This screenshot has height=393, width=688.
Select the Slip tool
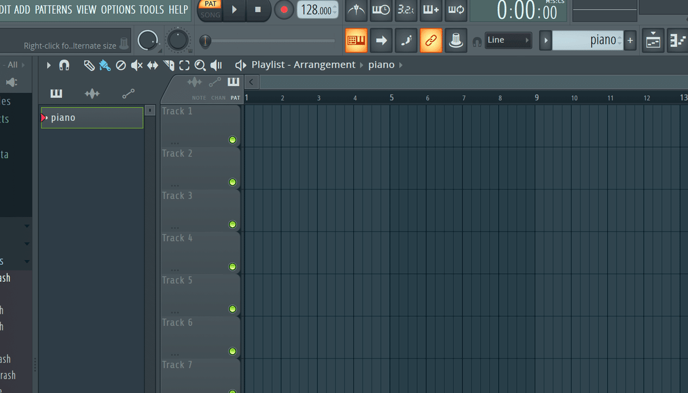[x=153, y=65]
